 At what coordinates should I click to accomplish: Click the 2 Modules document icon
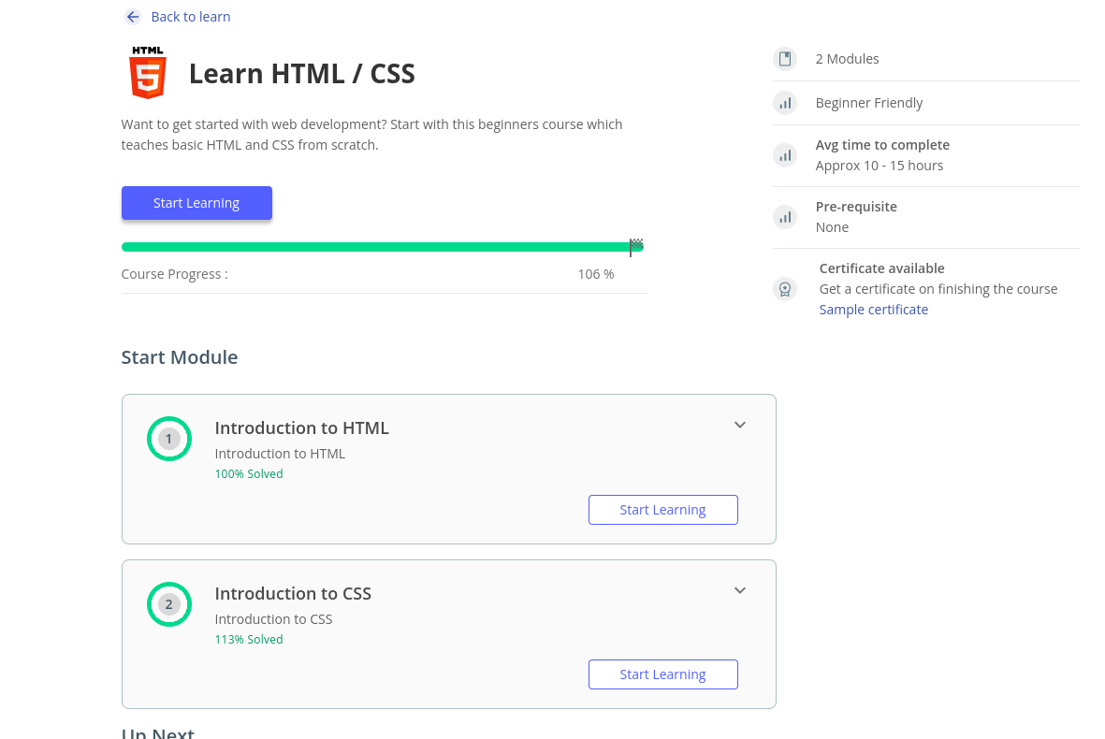(785, 59)
